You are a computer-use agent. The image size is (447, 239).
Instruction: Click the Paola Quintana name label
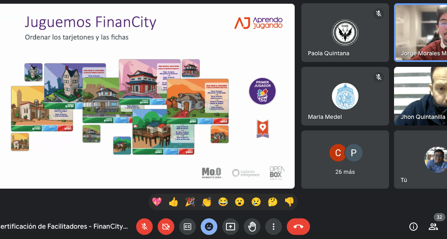[328, 53]
